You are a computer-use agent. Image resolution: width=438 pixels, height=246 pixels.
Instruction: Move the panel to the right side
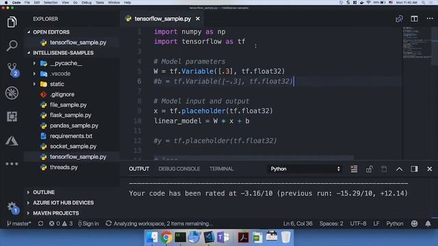414,169
